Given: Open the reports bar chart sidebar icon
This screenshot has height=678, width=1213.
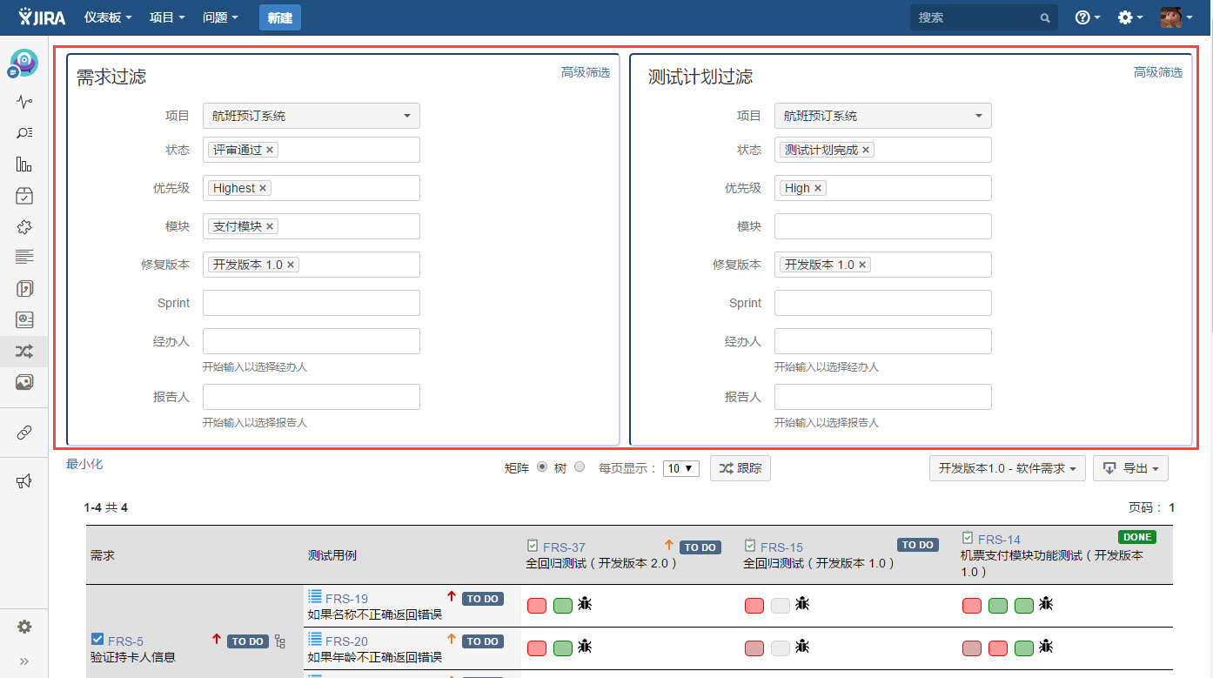Looking at the screenshot, I should tap(24, 164).
